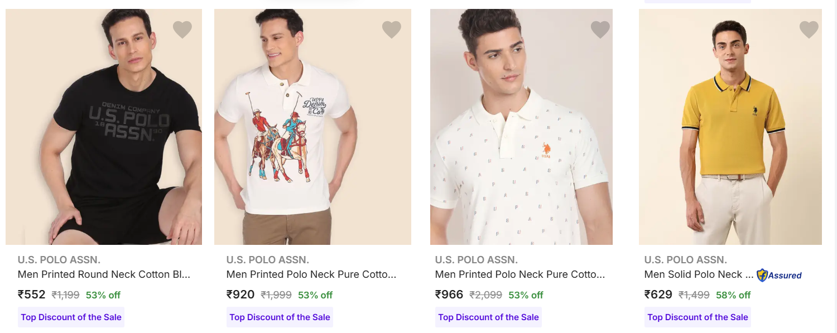Open the black U.S. Polo t-shirt image
Viewport: 837px width, 333px height.
[104, 127]
